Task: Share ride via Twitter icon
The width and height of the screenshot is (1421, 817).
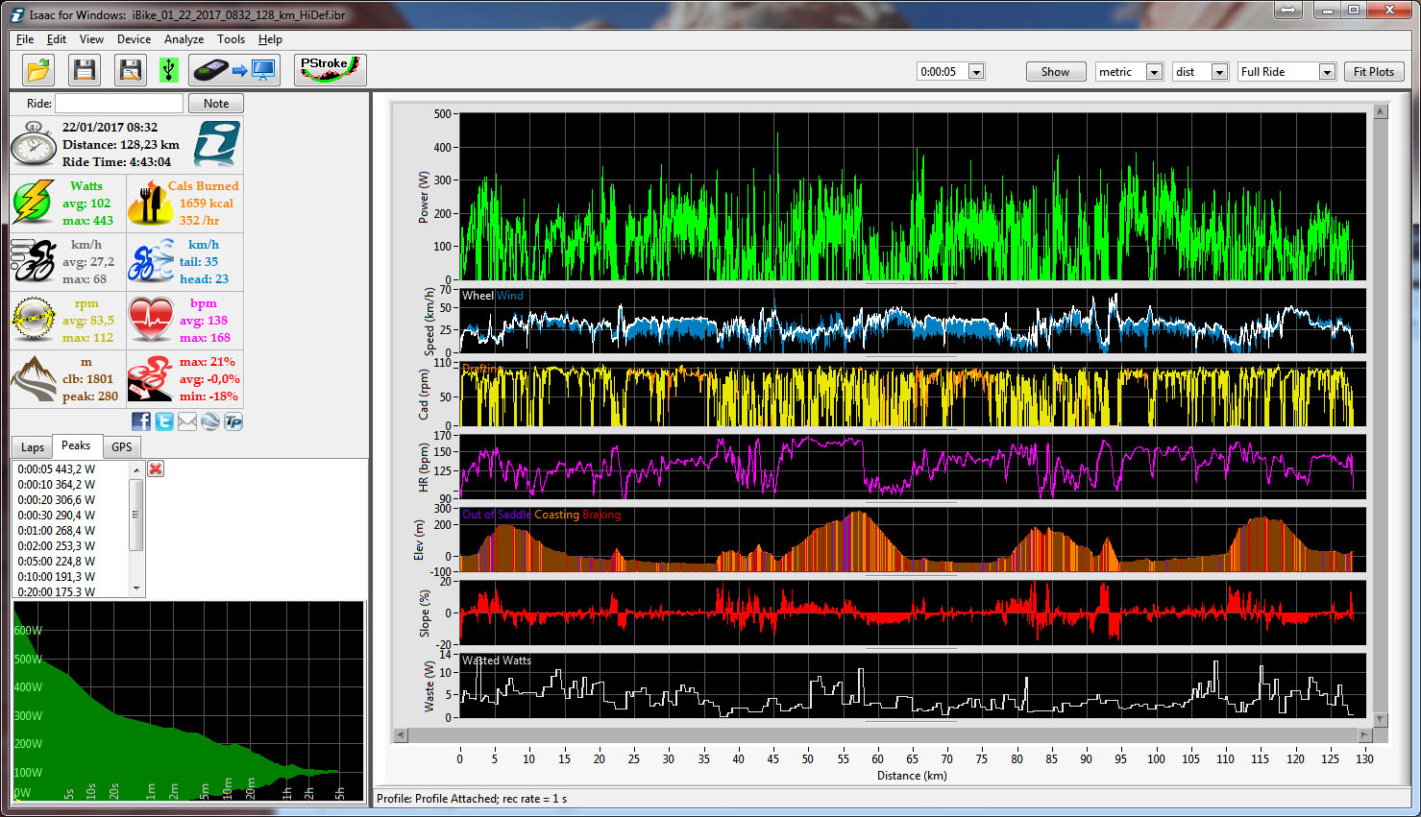Action: (164, 421)
